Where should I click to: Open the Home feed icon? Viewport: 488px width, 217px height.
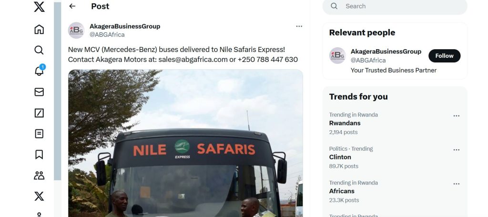pos(39,29)
